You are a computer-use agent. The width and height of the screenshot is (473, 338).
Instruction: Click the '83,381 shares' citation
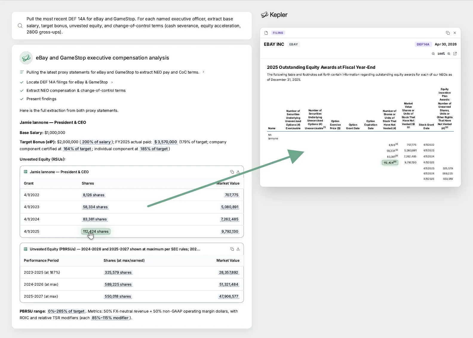coord(95,219)
